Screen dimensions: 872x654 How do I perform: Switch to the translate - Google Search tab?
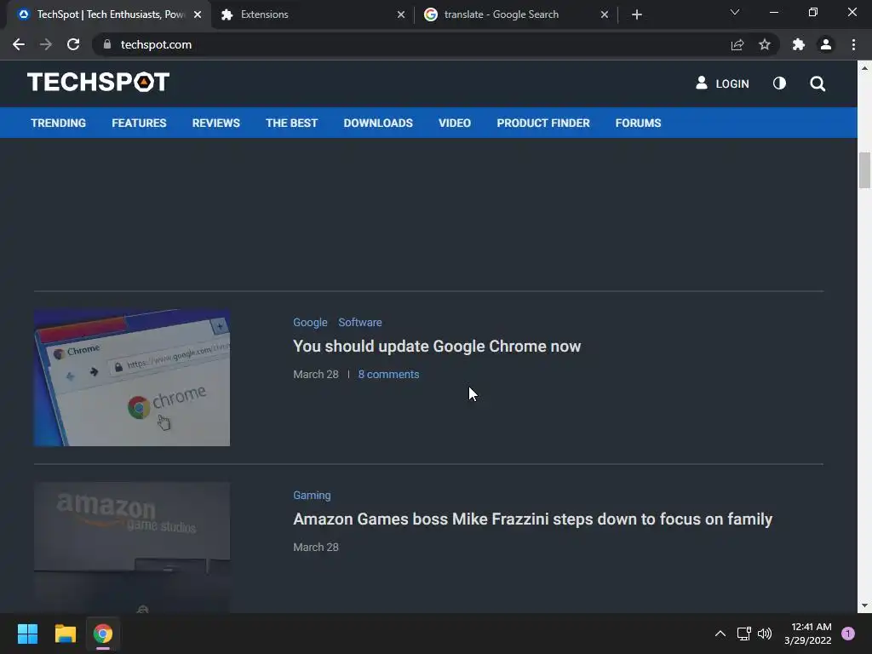(516, 14)
